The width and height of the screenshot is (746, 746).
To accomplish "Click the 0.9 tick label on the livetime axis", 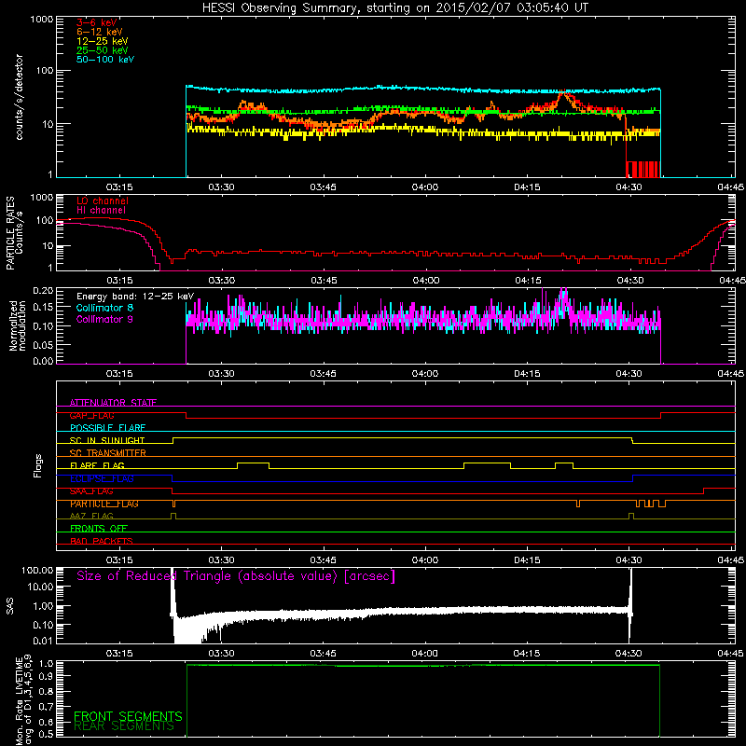I will 48,676.
